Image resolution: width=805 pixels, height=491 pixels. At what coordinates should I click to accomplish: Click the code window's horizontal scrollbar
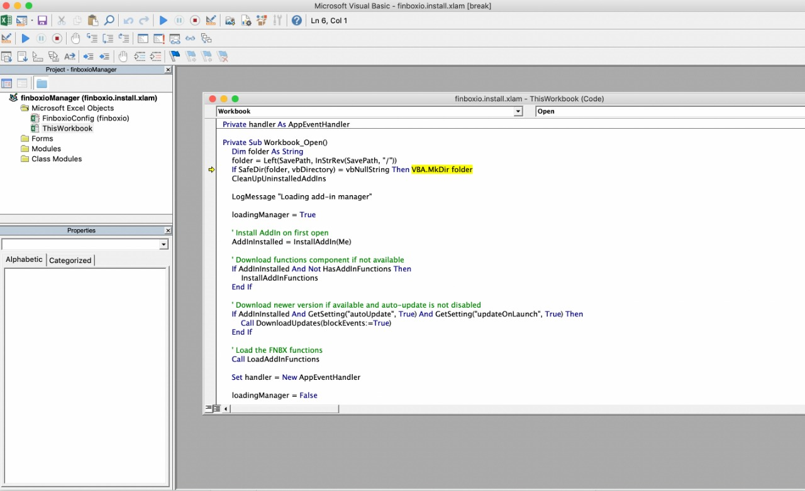285,409
